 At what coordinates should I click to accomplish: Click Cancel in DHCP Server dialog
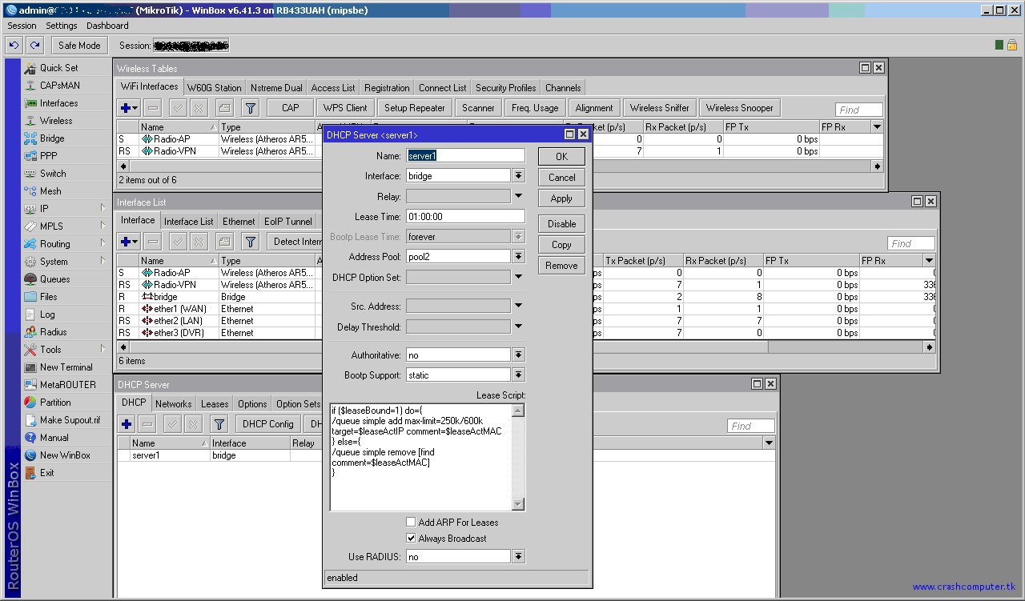[561, 178]
